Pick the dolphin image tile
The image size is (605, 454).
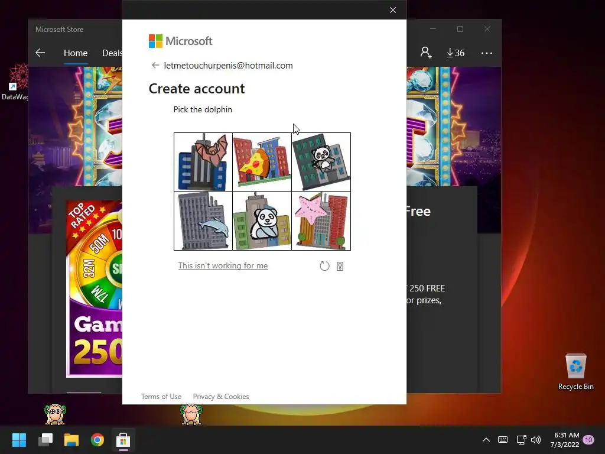[203, 221]
